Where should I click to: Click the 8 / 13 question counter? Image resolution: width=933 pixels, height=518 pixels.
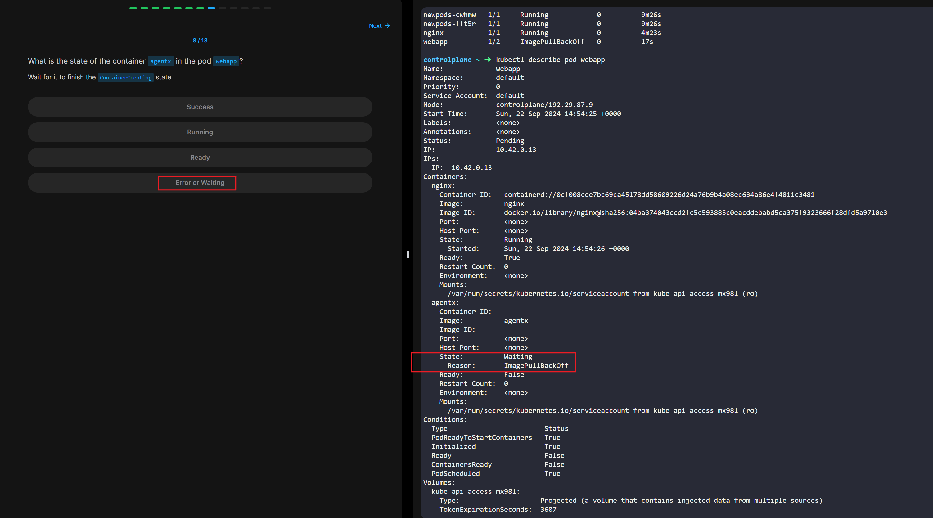click(x=200, y=41)
